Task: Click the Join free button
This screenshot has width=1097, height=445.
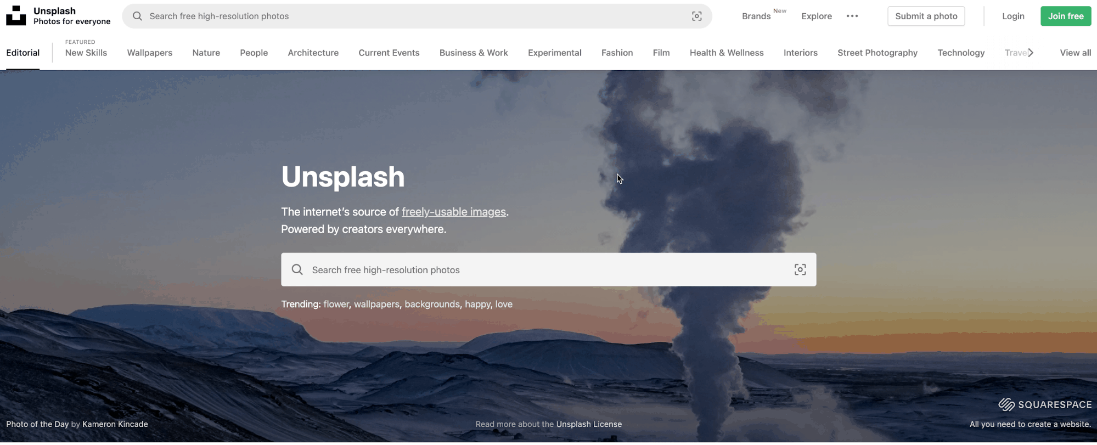Action: 1066,16
